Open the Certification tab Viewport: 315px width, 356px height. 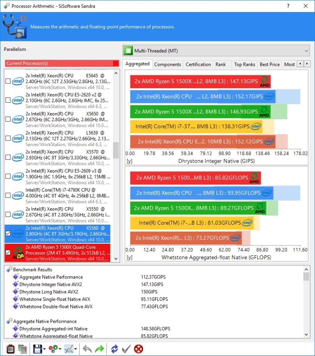(198, 65)
